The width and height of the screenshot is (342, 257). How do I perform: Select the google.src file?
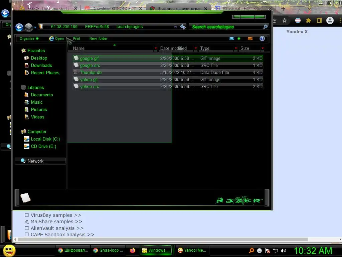(168, 65)
